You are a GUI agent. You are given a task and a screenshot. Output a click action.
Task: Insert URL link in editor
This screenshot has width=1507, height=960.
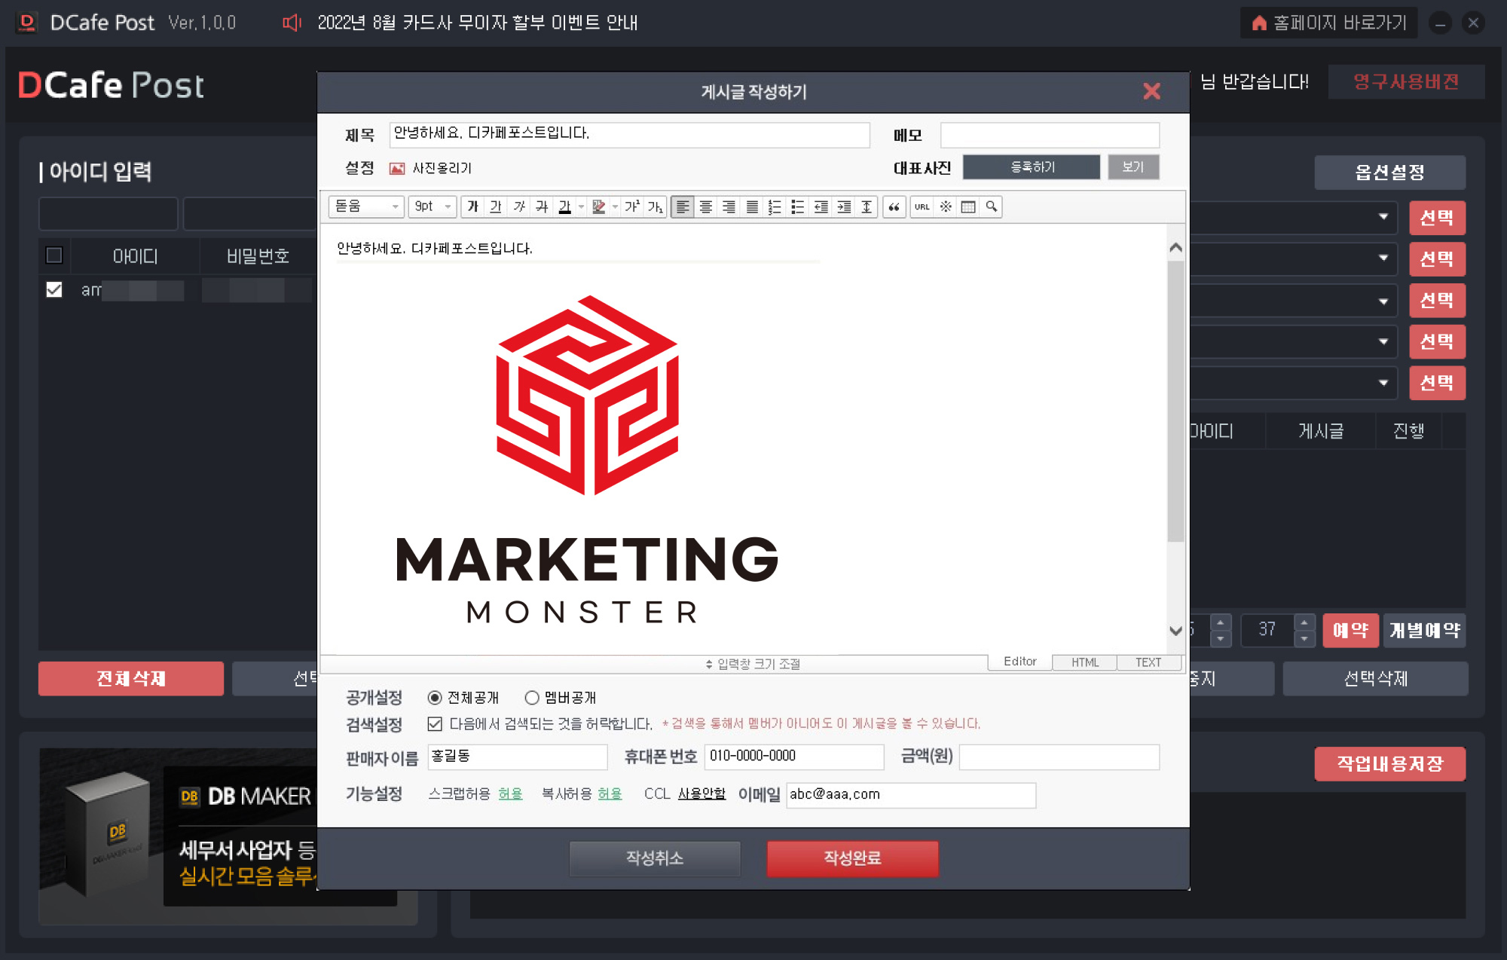tap(922, 206)
